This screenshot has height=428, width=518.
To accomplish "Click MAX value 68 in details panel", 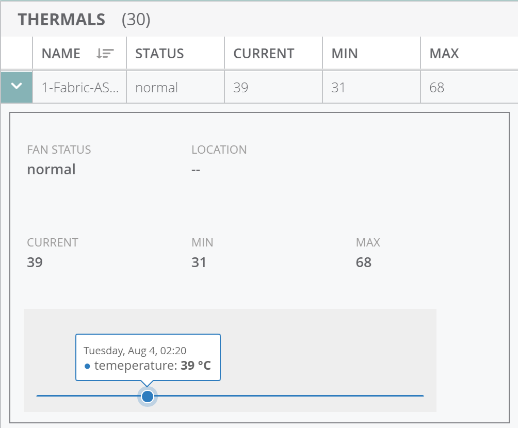I will pos(363,262).
